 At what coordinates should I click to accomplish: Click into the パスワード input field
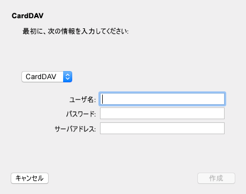click(162, 113)
